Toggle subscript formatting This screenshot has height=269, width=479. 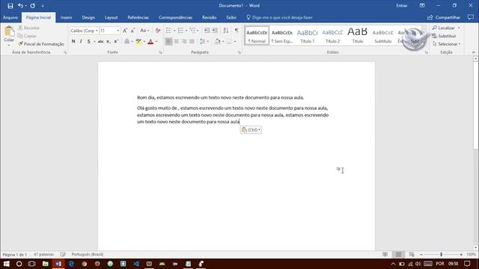(x=108, y=42)
